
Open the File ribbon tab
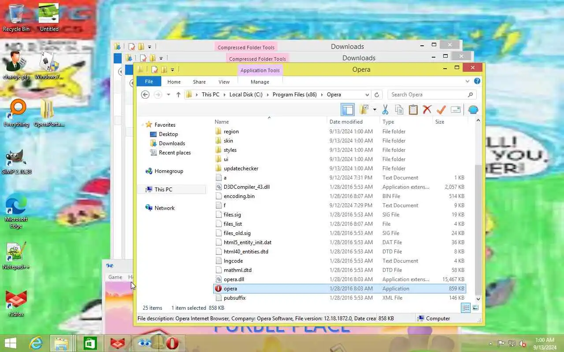(x=149, y=81)
